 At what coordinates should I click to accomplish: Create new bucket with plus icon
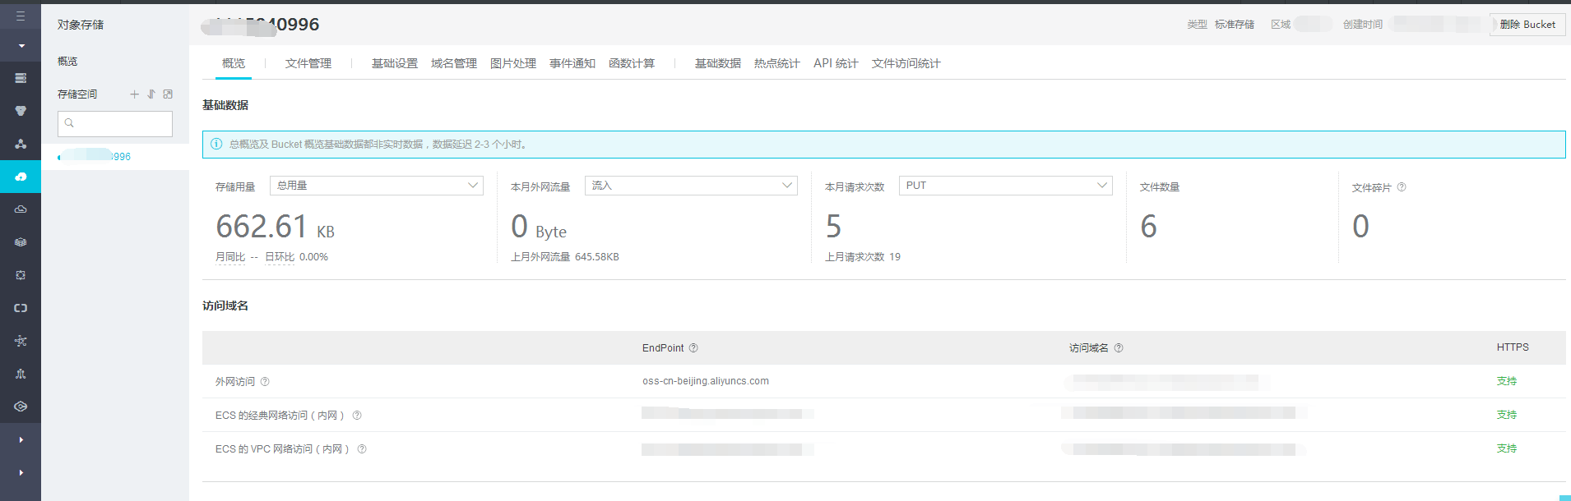click(x=134, y=94)
